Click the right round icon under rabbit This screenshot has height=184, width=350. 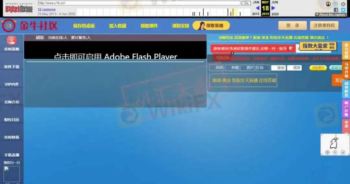pos(343,153)
